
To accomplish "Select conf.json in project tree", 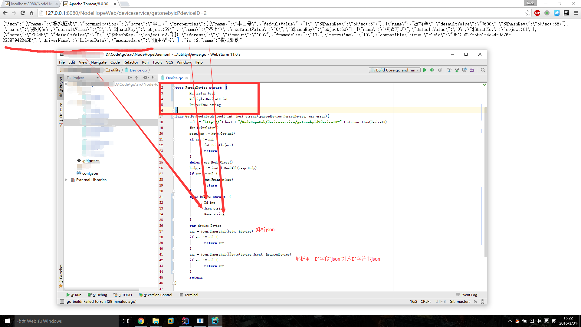I will [x=90, y=173].
